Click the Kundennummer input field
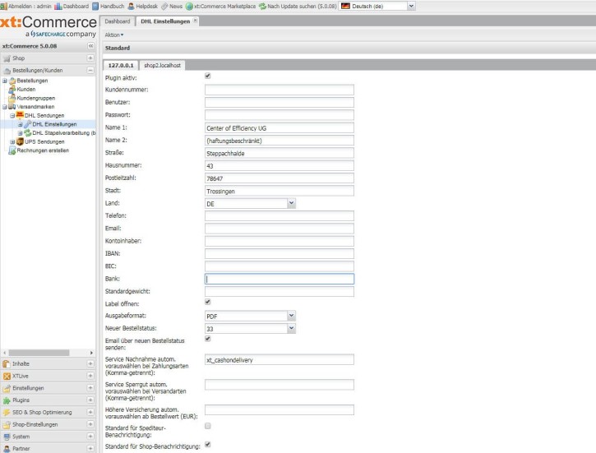Viewport: 596px width, 453px height. tap(280, 90)
